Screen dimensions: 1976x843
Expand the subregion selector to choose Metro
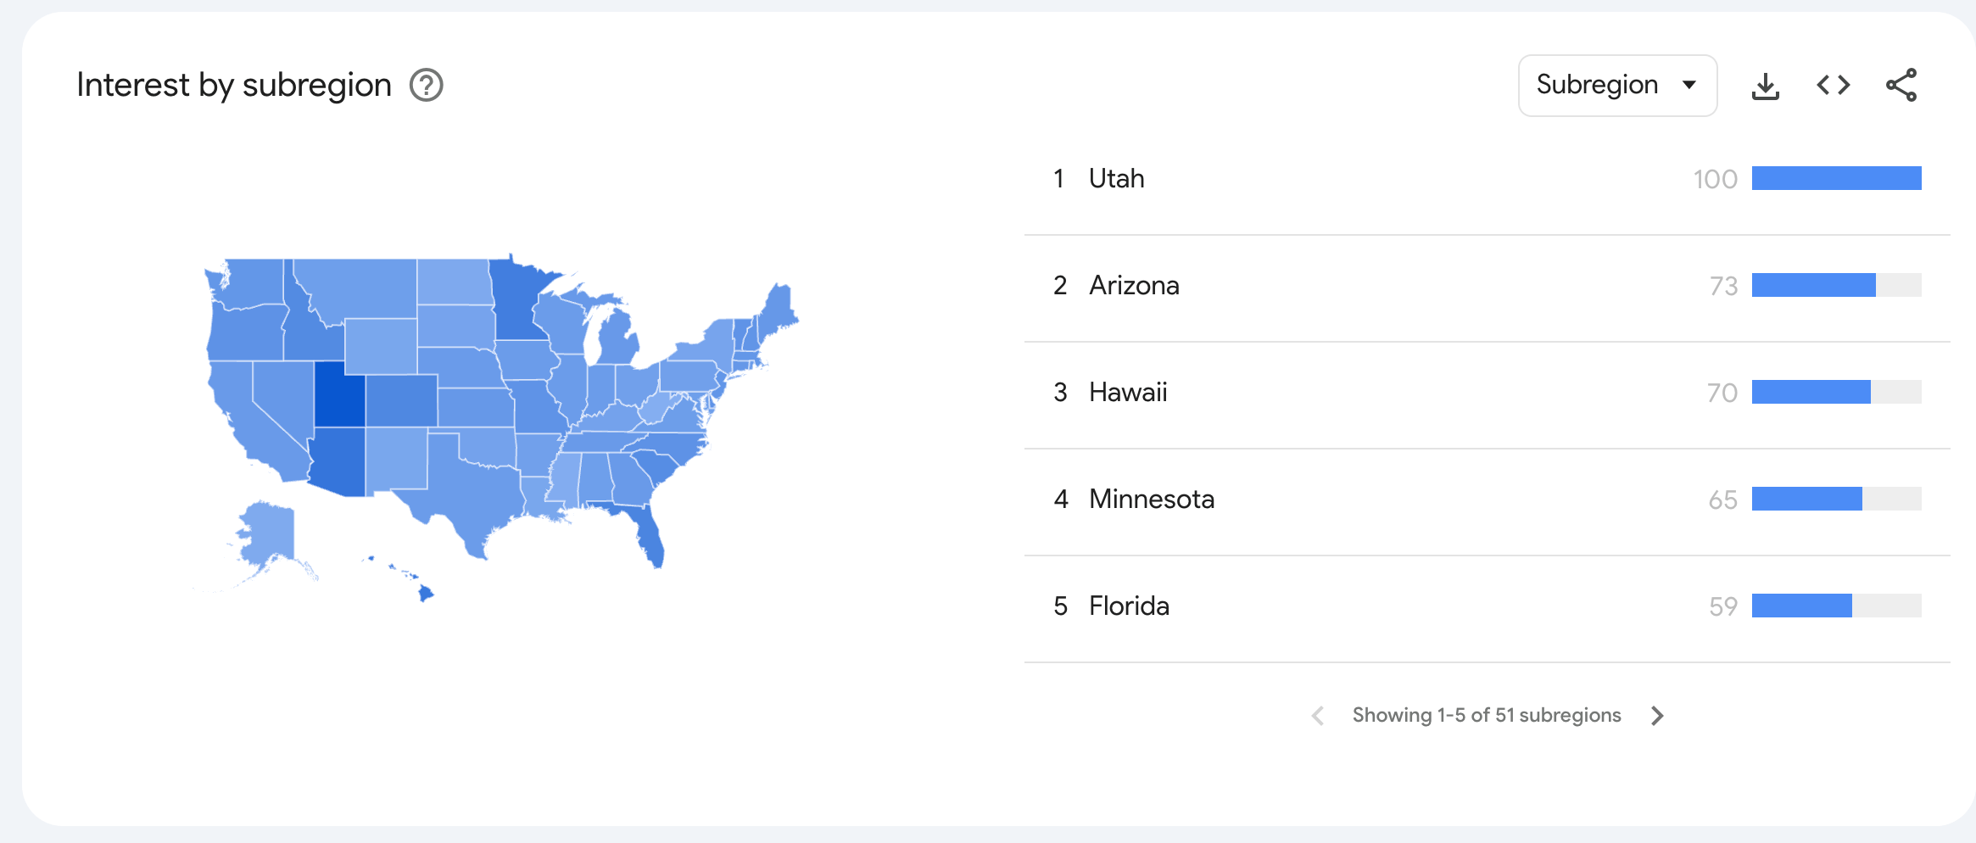pyautogui.click(x=1616, y=85)
